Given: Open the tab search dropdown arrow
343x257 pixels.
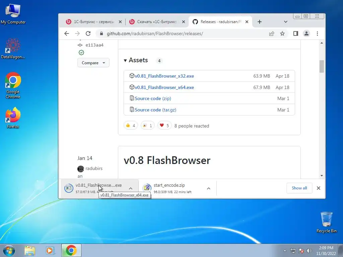Looking at the screenshot, I should point(285,22).
